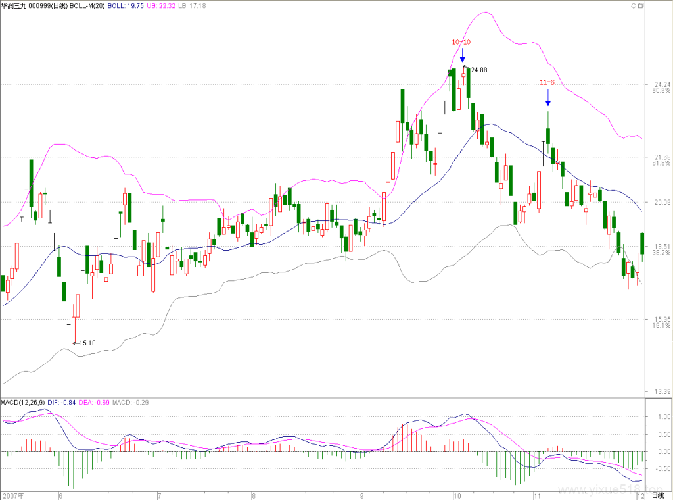Click the blue arrow under the 11-6 label
Viewport: 673px width, 500px height.
[x=547, y=97]
